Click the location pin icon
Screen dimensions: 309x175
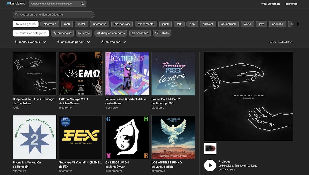point(58,42)
